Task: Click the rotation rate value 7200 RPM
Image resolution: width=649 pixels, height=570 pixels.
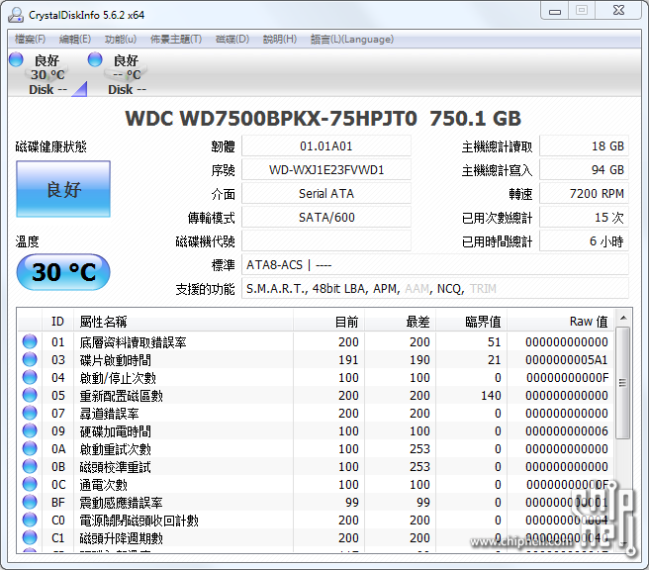Action: [x=584, y=194]
